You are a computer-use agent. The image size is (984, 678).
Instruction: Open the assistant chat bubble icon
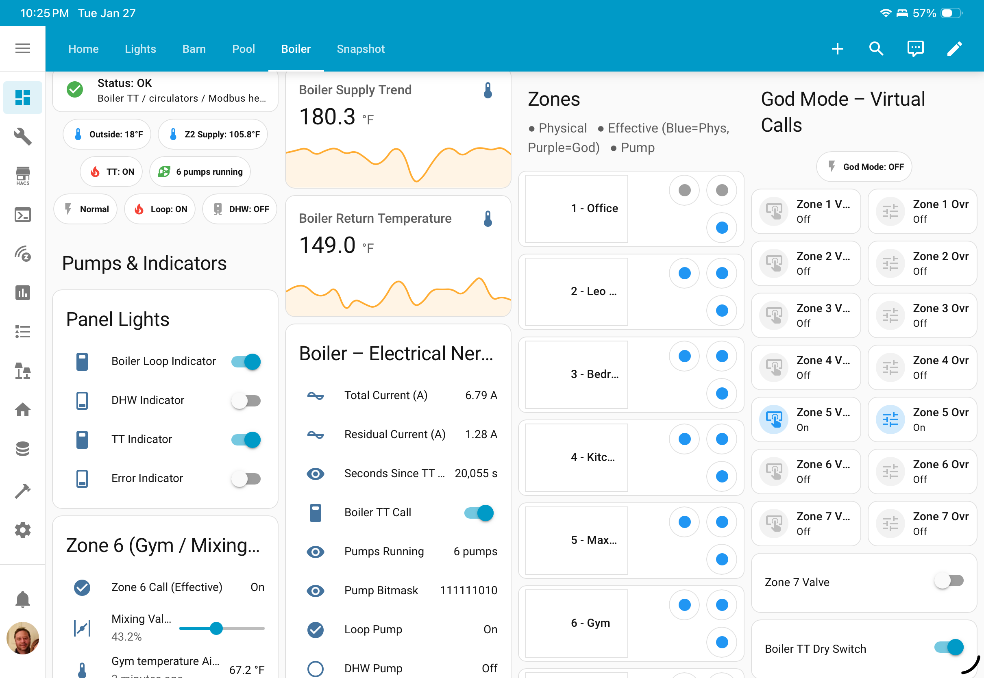click(915, 49)
